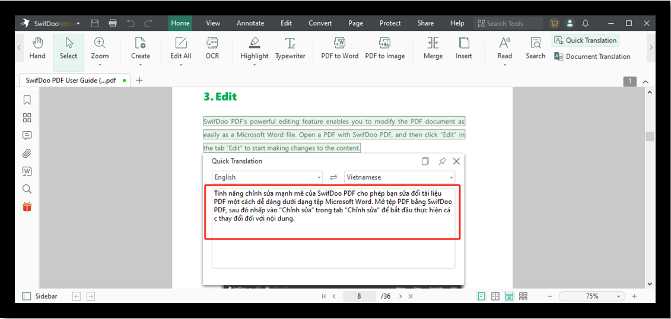Swap translation languages
Screen dimensions: 671x319
click(333, 177)
